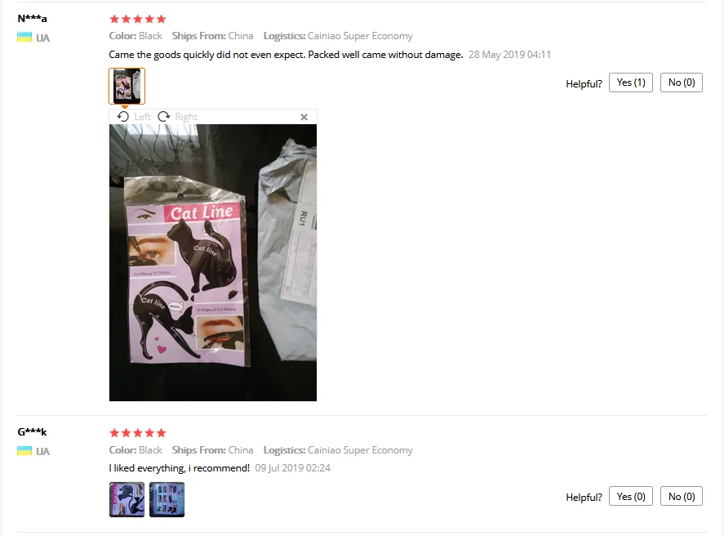Select N***a's highlighted review photo thumbnail

pyautogui.click(x=127, y=86)
